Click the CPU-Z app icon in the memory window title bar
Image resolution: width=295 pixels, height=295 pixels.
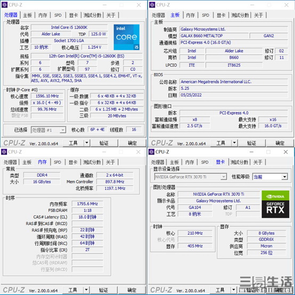coord(4,152)
